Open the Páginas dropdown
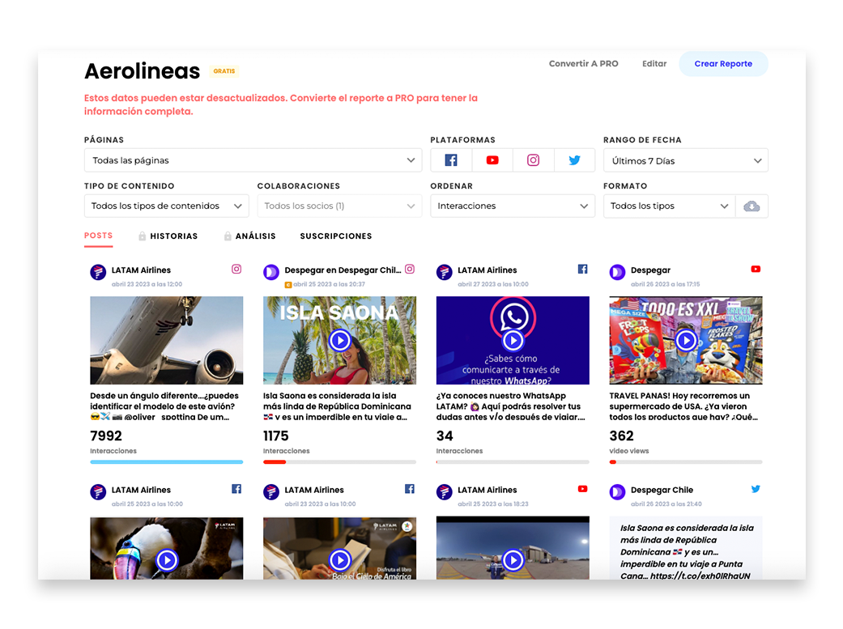 [x=253, y=160]
